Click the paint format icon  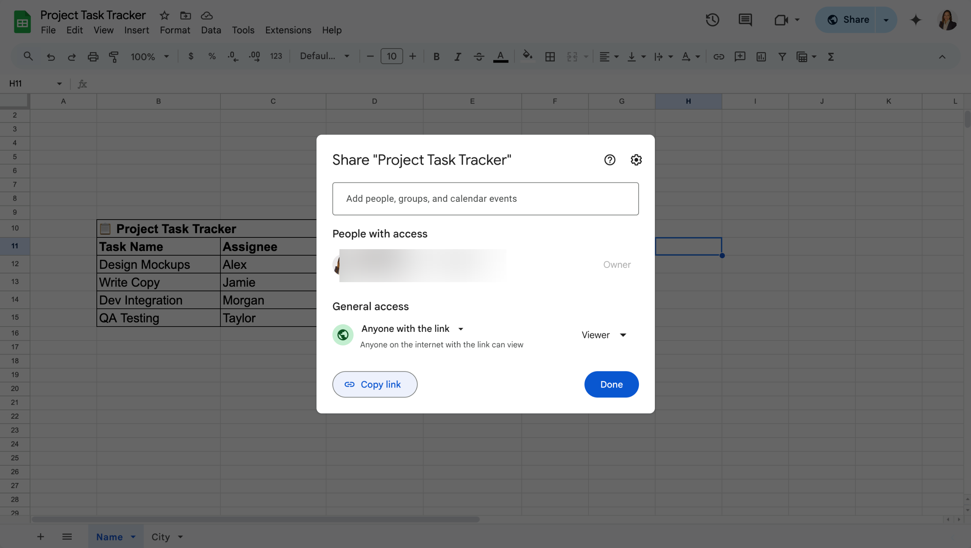(114, 57)
